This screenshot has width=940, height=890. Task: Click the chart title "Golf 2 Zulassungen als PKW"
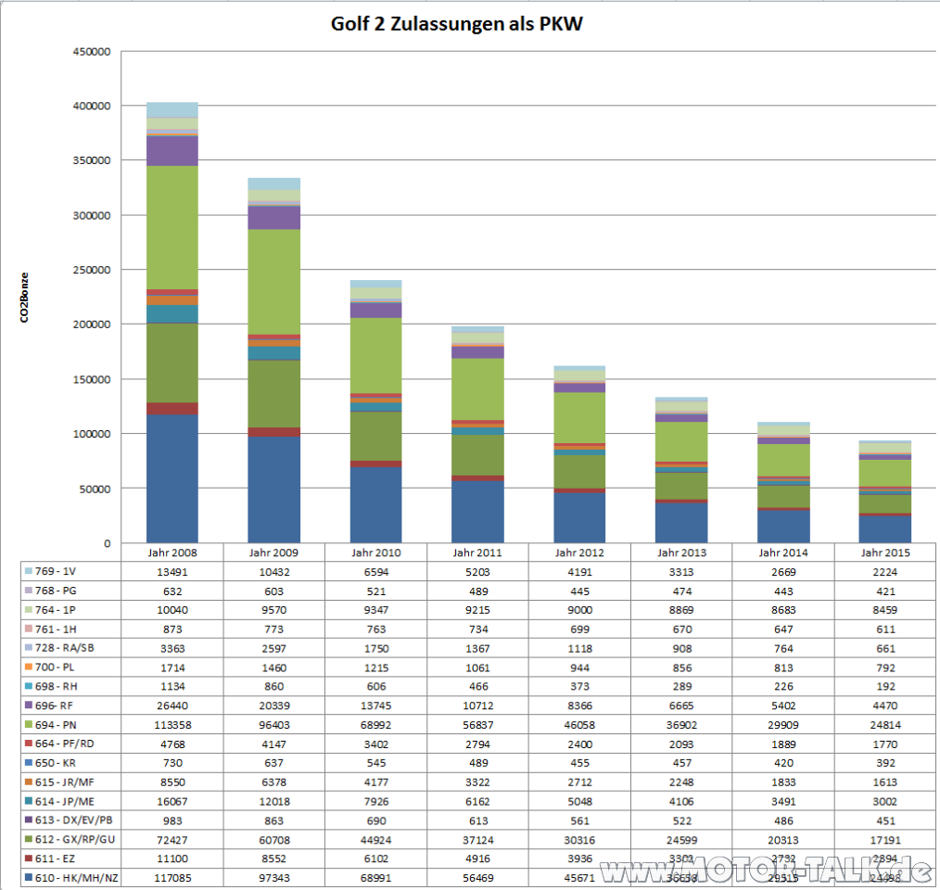[456, 24]
